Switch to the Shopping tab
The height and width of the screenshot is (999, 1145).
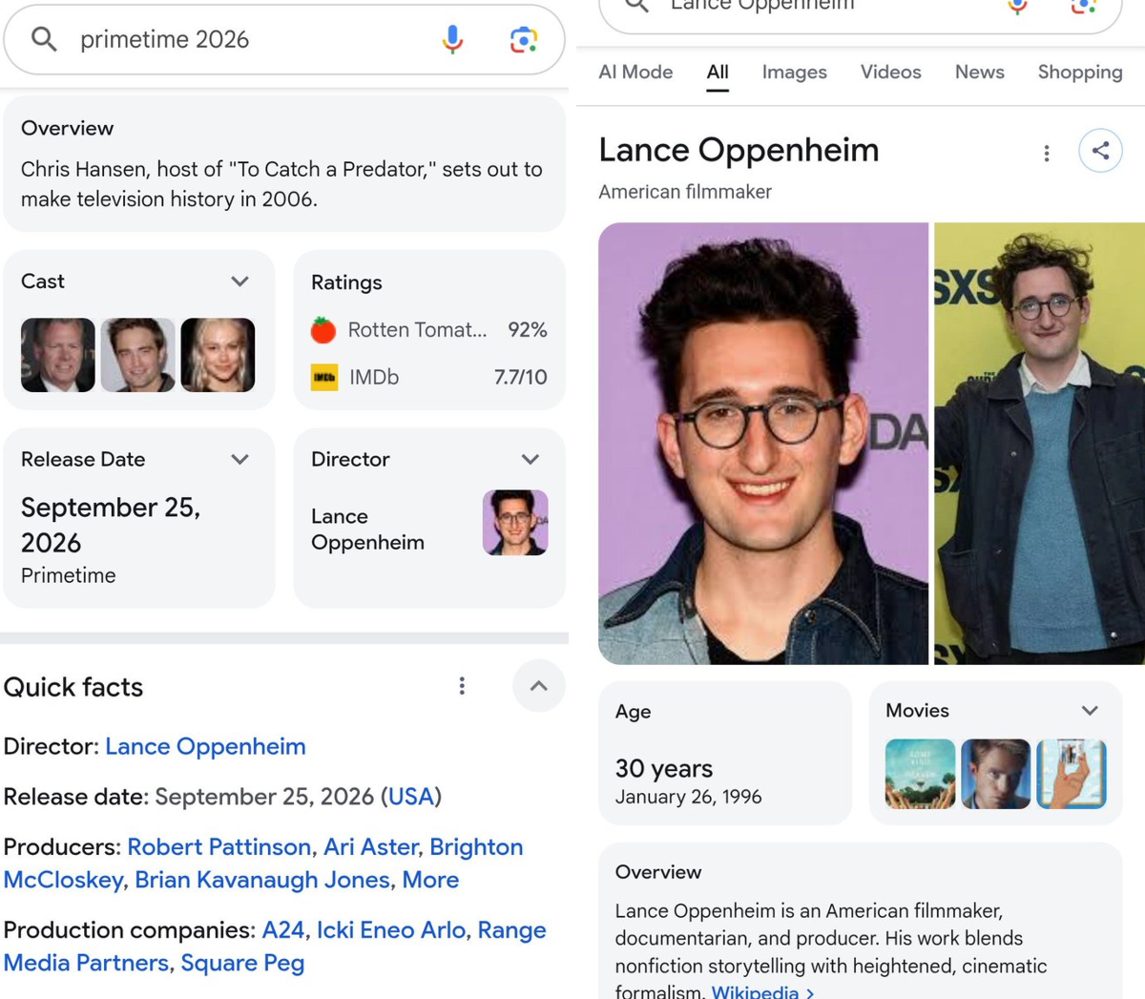click(x=1080, y=72)
